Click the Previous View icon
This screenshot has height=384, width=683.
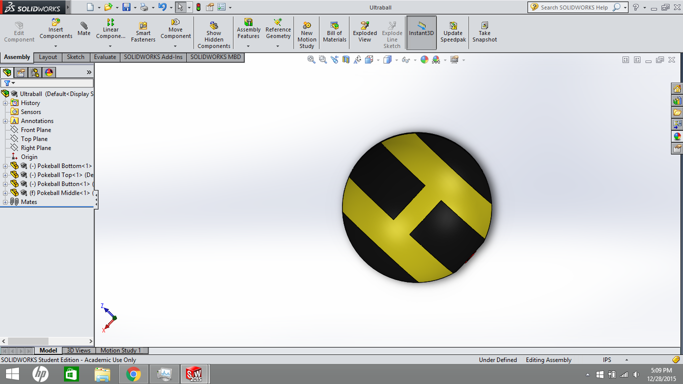(334, 59)
